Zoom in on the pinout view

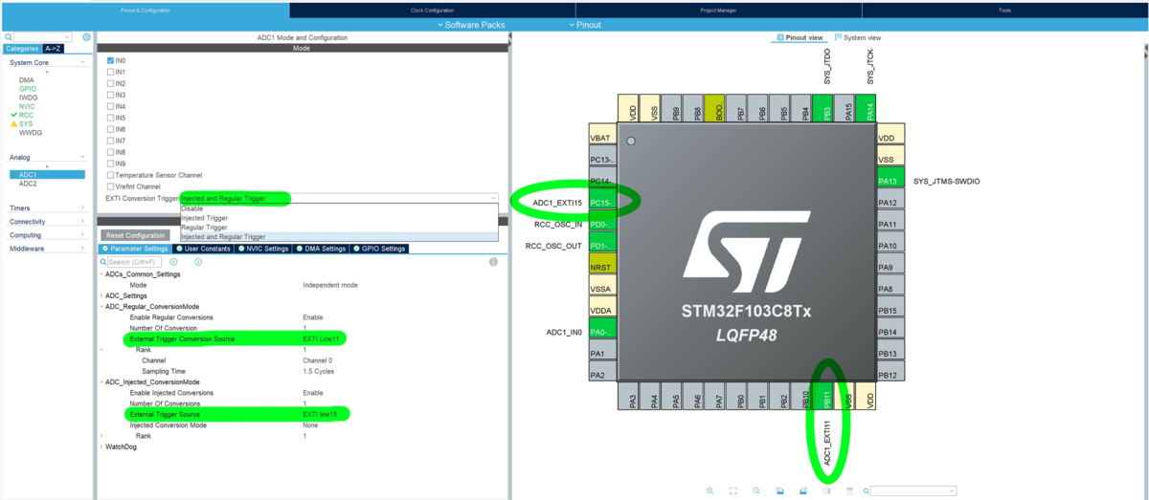click(710, 490)
